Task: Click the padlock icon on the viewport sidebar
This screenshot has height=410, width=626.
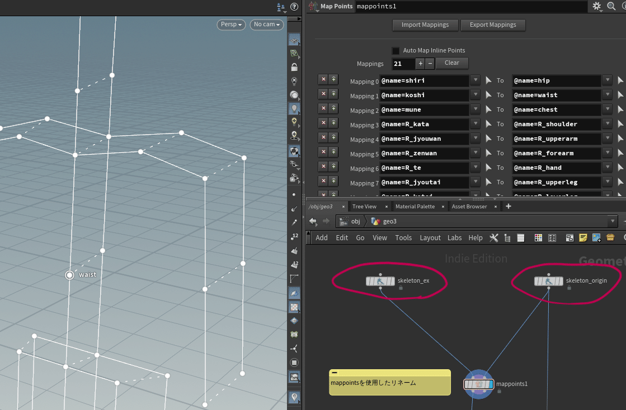Action: click(295, 67)
